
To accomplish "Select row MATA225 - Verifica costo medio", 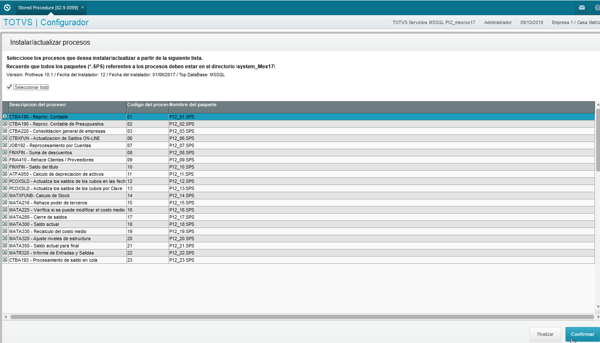I will click(x=298, y=210).
